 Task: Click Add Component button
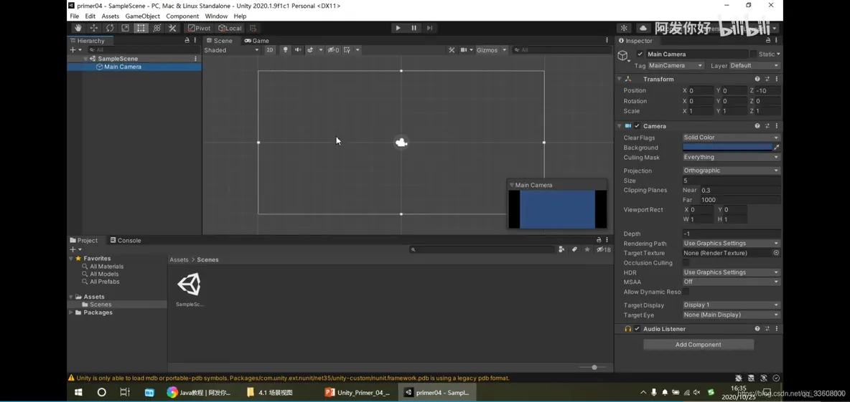pyautogui.click(x=699, y=345)
